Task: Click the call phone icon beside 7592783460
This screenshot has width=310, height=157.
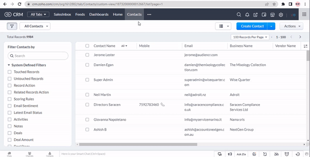Action: point(162,104)
